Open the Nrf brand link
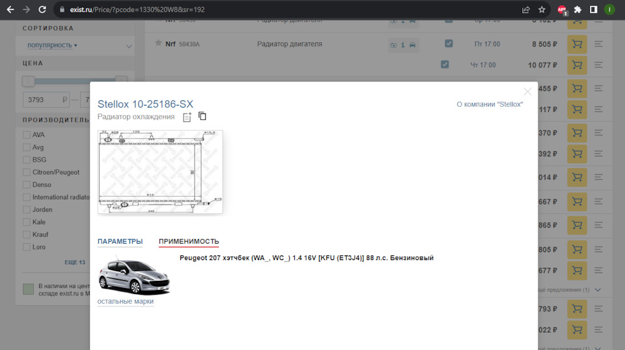The image size is (625, 350). click(171, 44)
